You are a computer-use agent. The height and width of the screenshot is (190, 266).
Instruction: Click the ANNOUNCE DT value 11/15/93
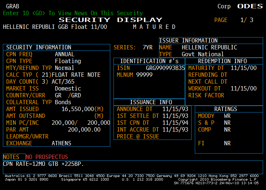pos(175,109)
